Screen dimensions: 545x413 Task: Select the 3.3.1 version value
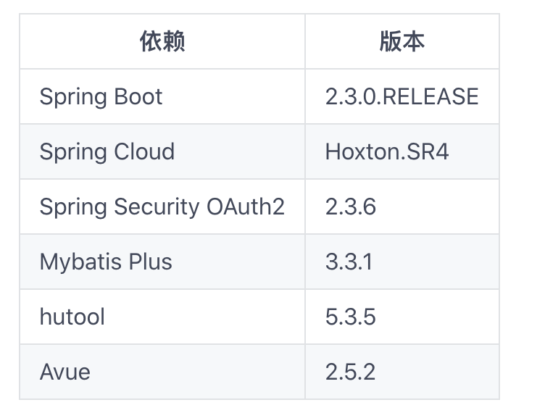pos(349,262)
